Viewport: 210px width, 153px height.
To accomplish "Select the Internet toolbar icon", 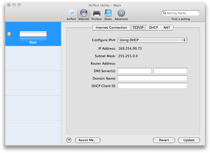I will coord(84,15).
